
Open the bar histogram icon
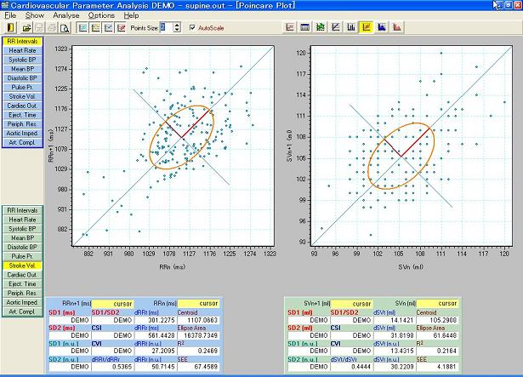pyautogui.click(x=351, y=27)
